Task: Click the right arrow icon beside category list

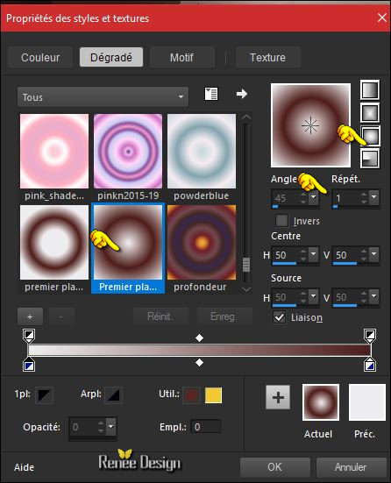Action: [x=242, y=94]
